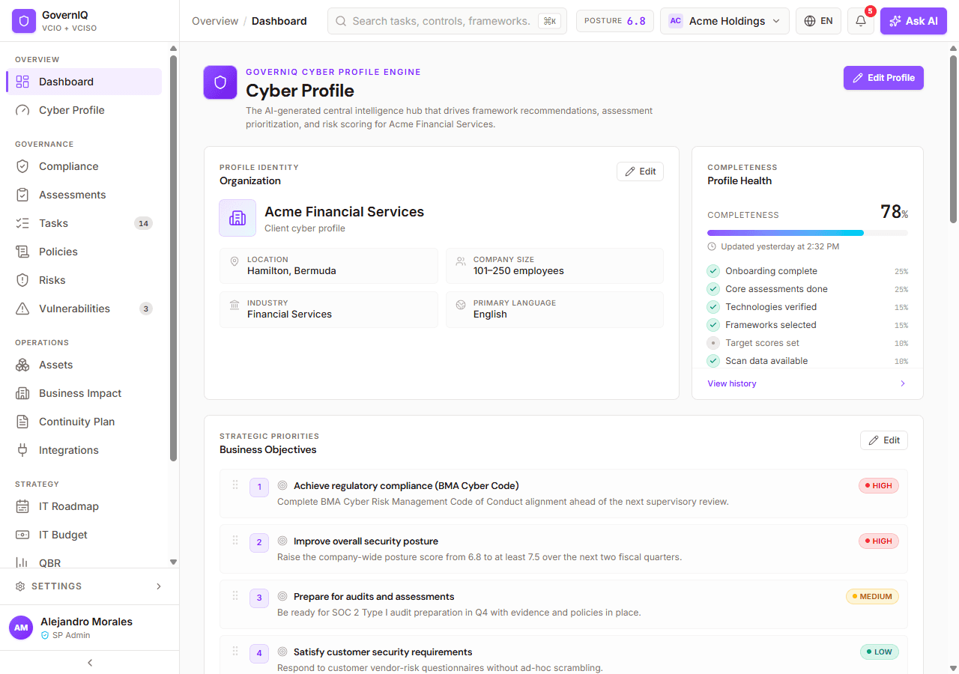The image size is (959, 674).
Task: Toggle the Core assessments done check
Action: 713,289
